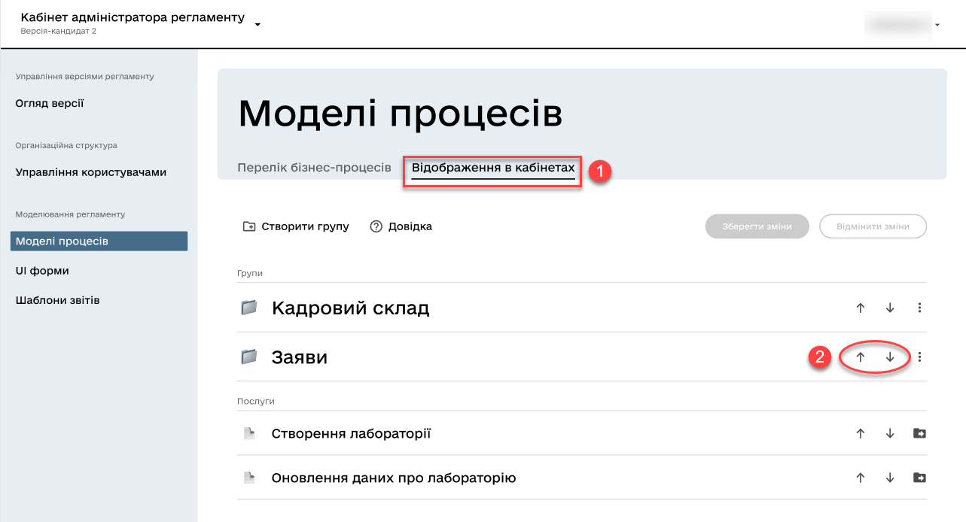The width and height of the screenshot is (966, 522).
Task: Open the Кабінет адміністратора регламенту dropdown arrow
Action: [x=257, y=24]
